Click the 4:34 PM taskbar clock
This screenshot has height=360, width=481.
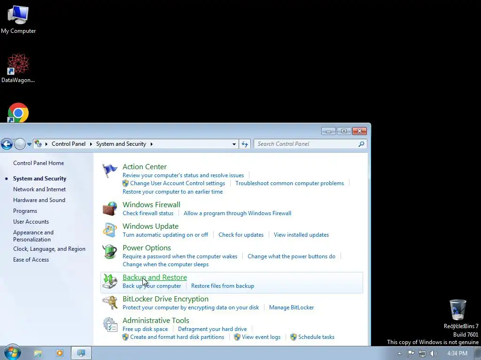coord(457,353)
